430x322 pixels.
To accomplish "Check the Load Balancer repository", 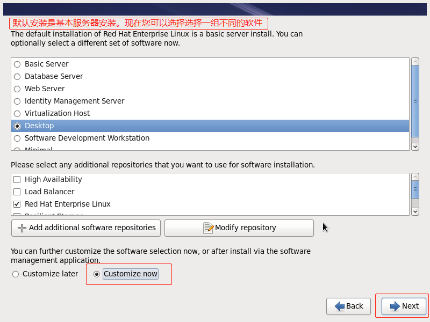I will coord(17,192).
